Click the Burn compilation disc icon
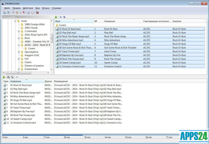This screenshot has height=144, width=209. (13, 13)
